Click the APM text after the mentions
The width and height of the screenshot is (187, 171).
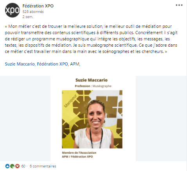tap(75, 64)
